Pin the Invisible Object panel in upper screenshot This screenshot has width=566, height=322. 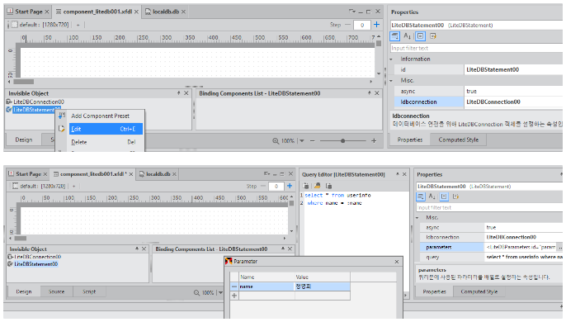tap(179, 93)
